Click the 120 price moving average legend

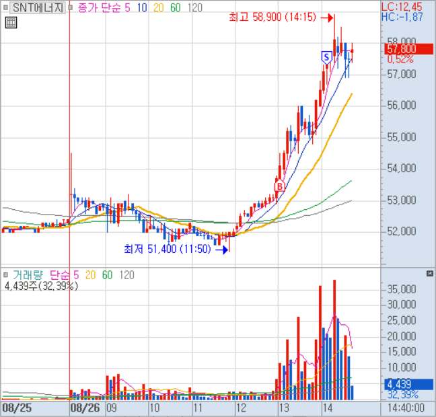[195, 8]
